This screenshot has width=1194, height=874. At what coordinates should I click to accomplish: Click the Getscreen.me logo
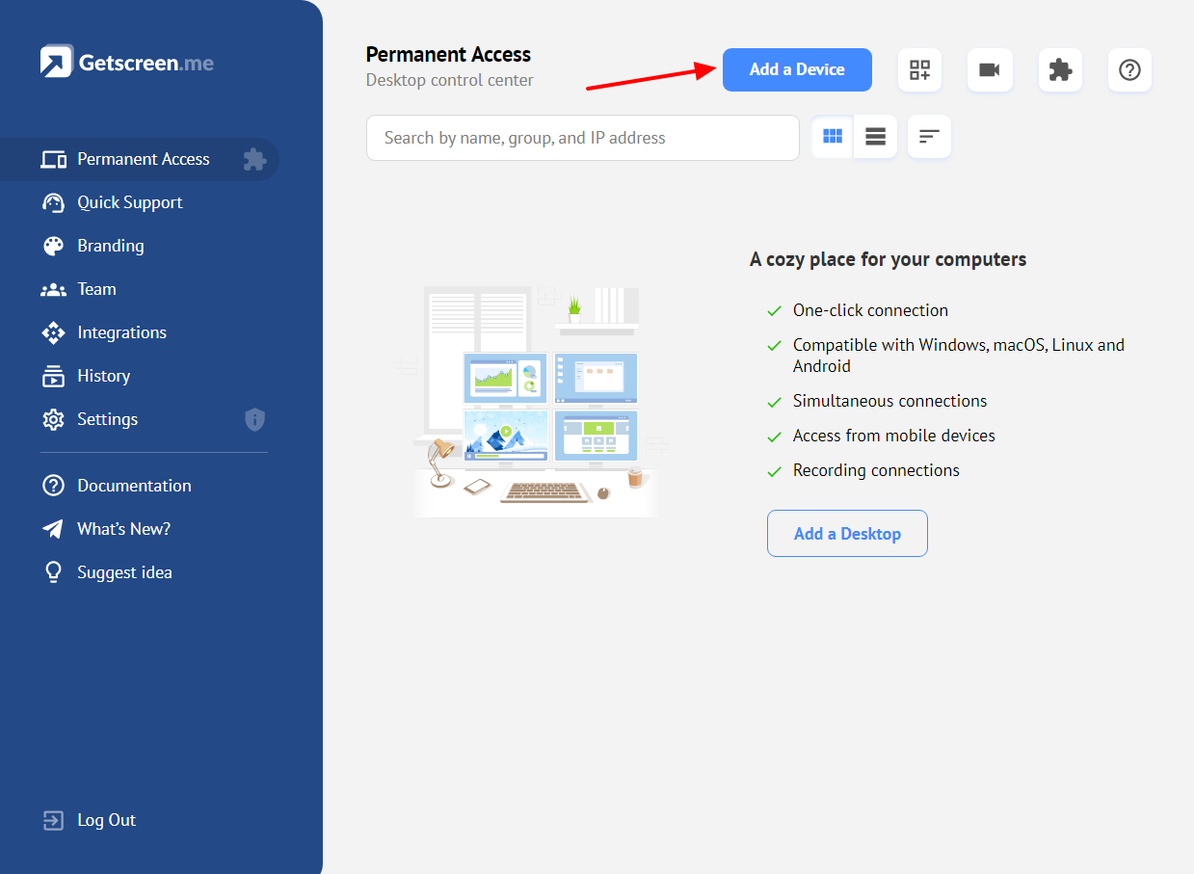(126, 63)
